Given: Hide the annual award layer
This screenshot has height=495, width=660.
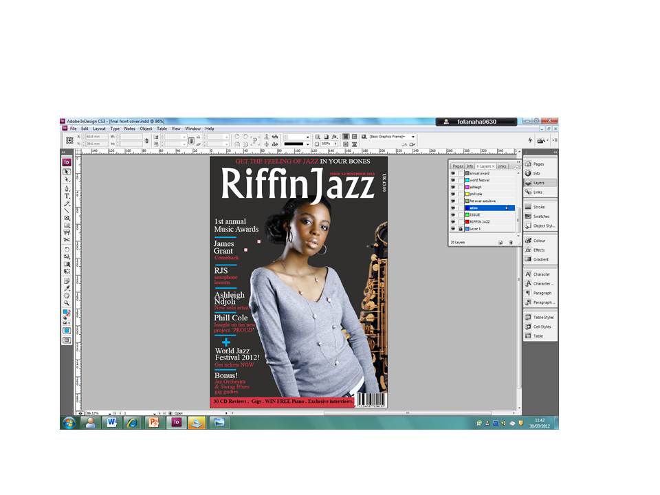Looking at the screenshot, I should point(453,173).
